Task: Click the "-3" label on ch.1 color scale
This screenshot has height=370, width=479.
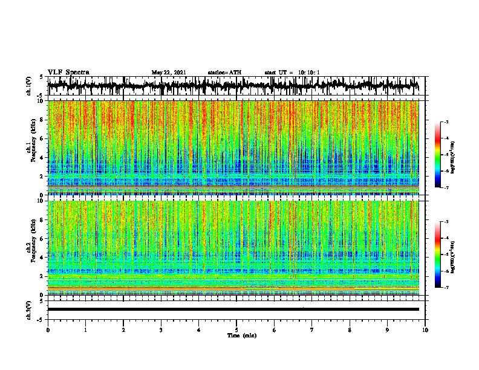Action: 446,122
